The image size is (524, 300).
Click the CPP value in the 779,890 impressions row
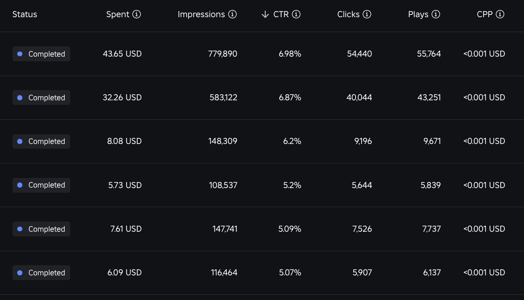click(484, 54)
